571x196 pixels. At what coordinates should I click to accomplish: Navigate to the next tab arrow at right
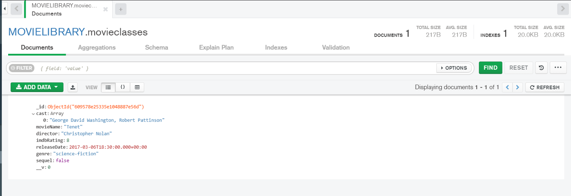click(x=562, y=9)
